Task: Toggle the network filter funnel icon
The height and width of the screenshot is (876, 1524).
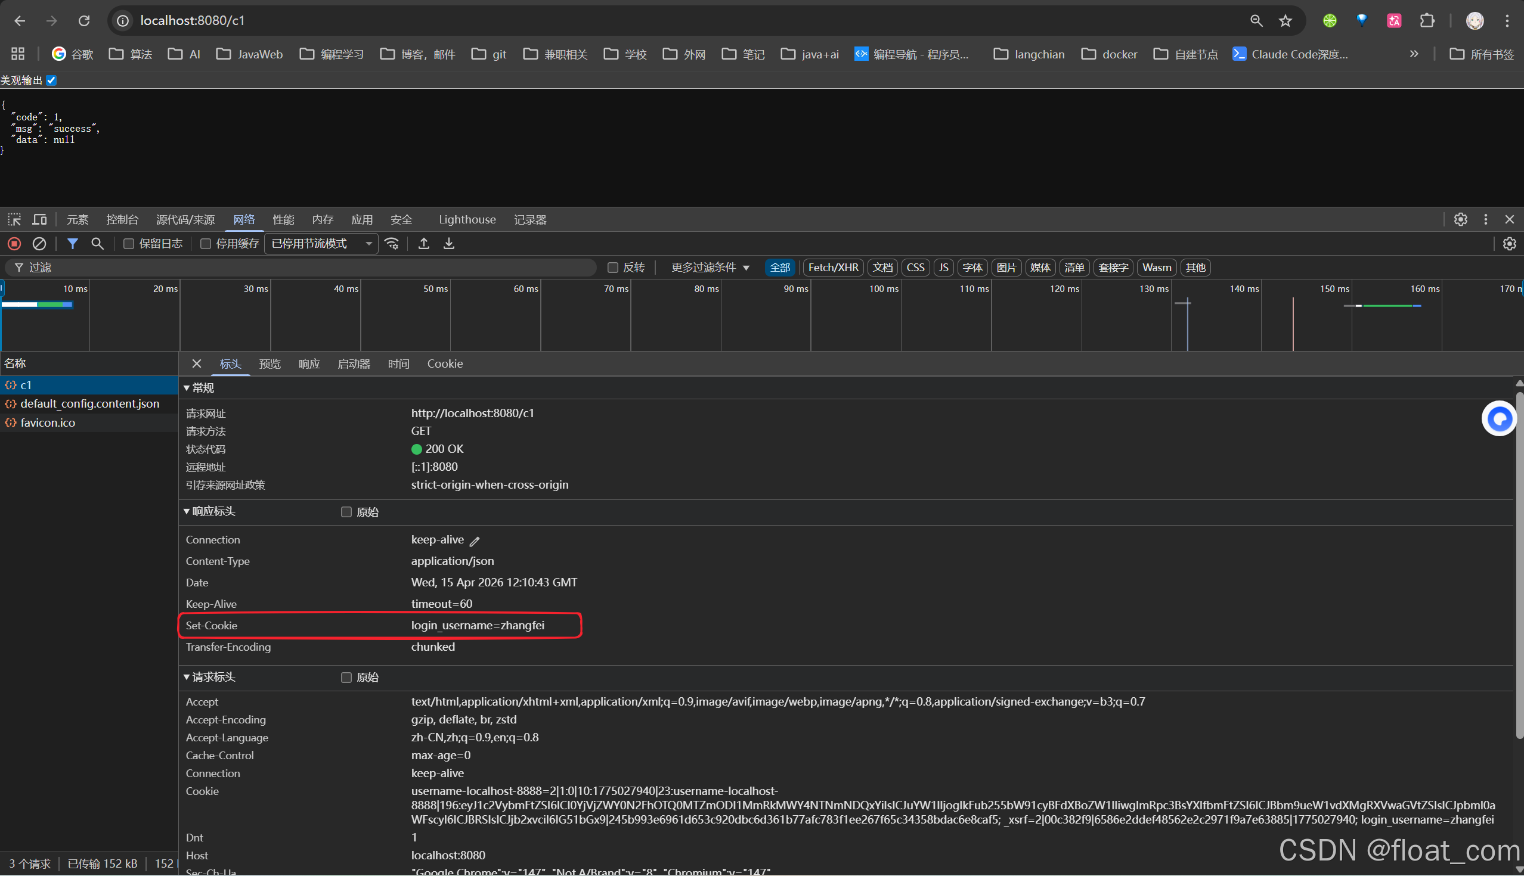Action: (73, 244)
